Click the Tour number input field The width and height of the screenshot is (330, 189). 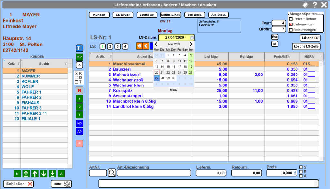click(278, 23)
